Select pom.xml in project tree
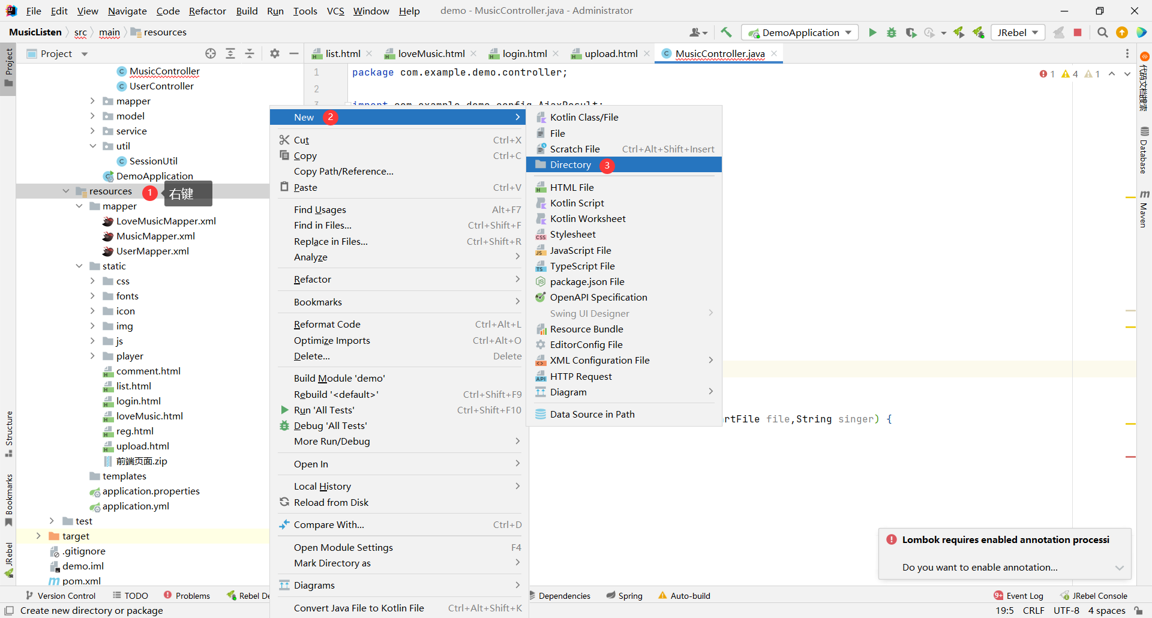This screenshot has width=1152, height=618. (81, 581)
